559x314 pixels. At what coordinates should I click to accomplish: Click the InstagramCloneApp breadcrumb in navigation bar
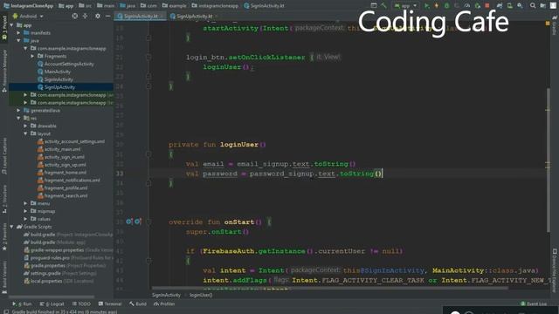coord(29,6)
